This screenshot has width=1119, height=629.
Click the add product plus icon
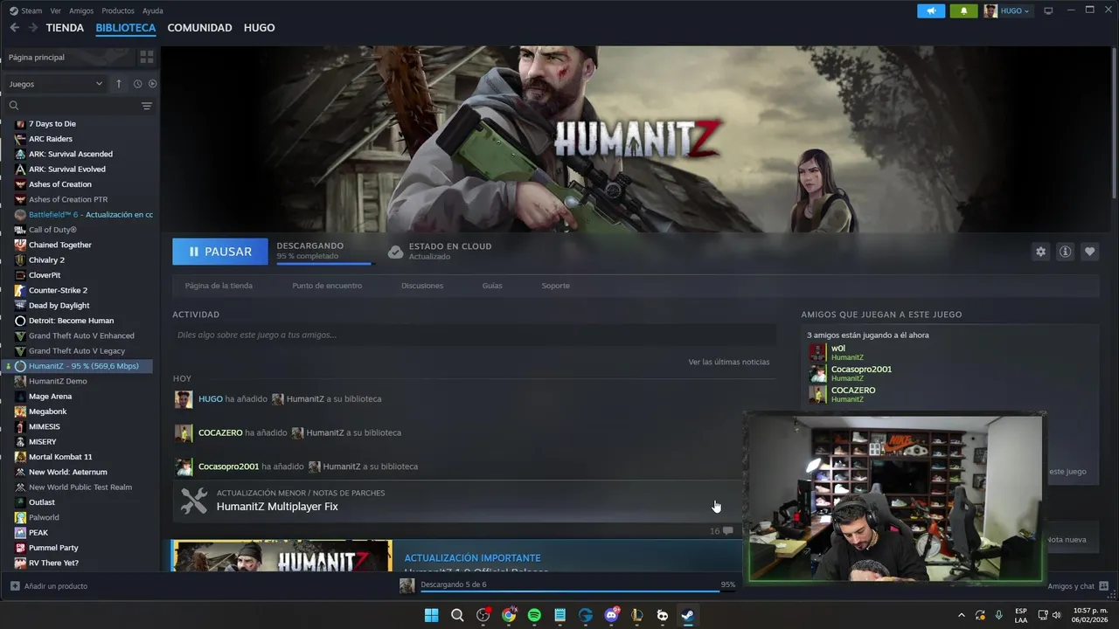click(x=15, y=586)
